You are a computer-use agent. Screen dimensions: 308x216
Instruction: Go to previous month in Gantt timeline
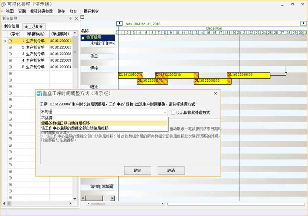[x=119, y=23]
